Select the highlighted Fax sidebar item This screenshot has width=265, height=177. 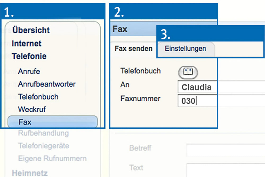pyautogui.click(x=52, y=122)
